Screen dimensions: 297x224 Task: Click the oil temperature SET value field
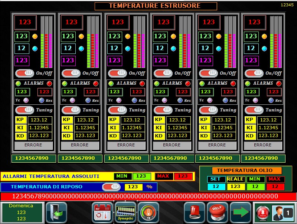coord(216,186)
